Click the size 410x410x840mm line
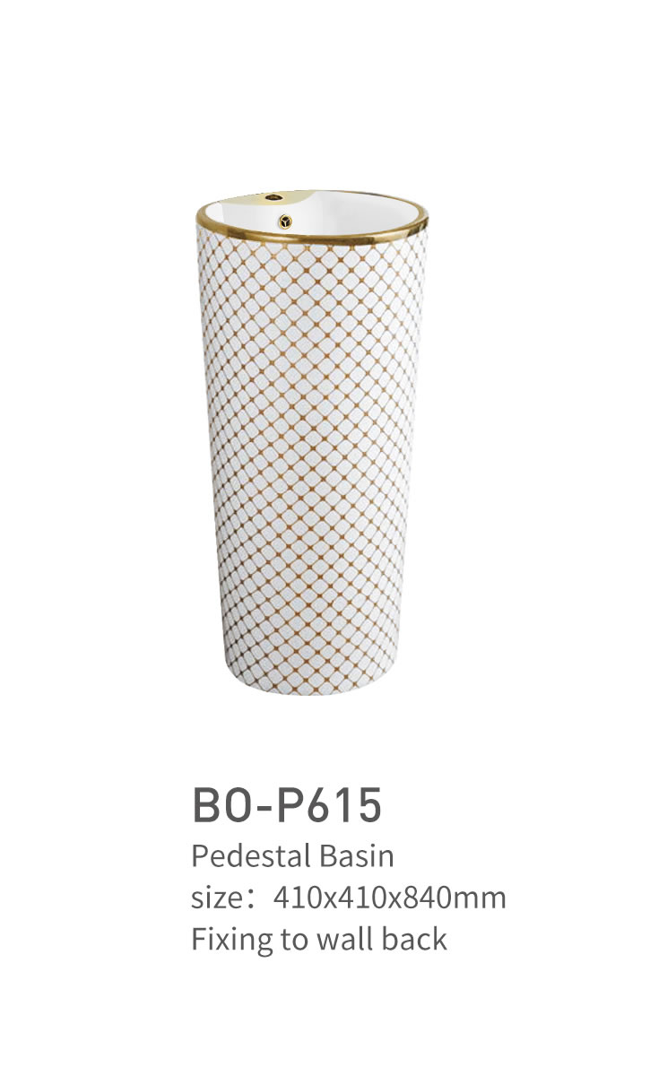The image size is (650, 1076). tap(349, 898)
